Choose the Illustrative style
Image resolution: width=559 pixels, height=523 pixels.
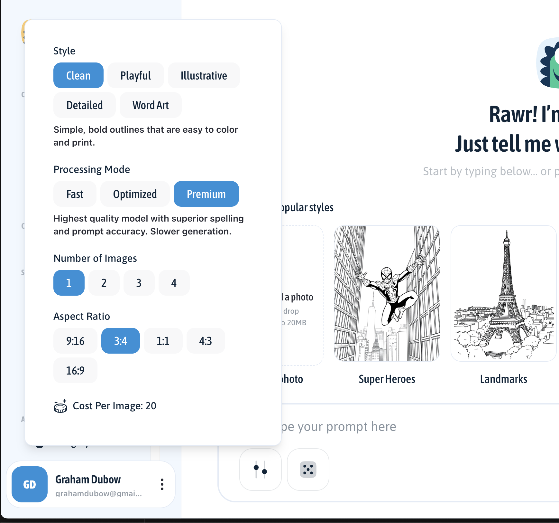[x=204, y=76]
